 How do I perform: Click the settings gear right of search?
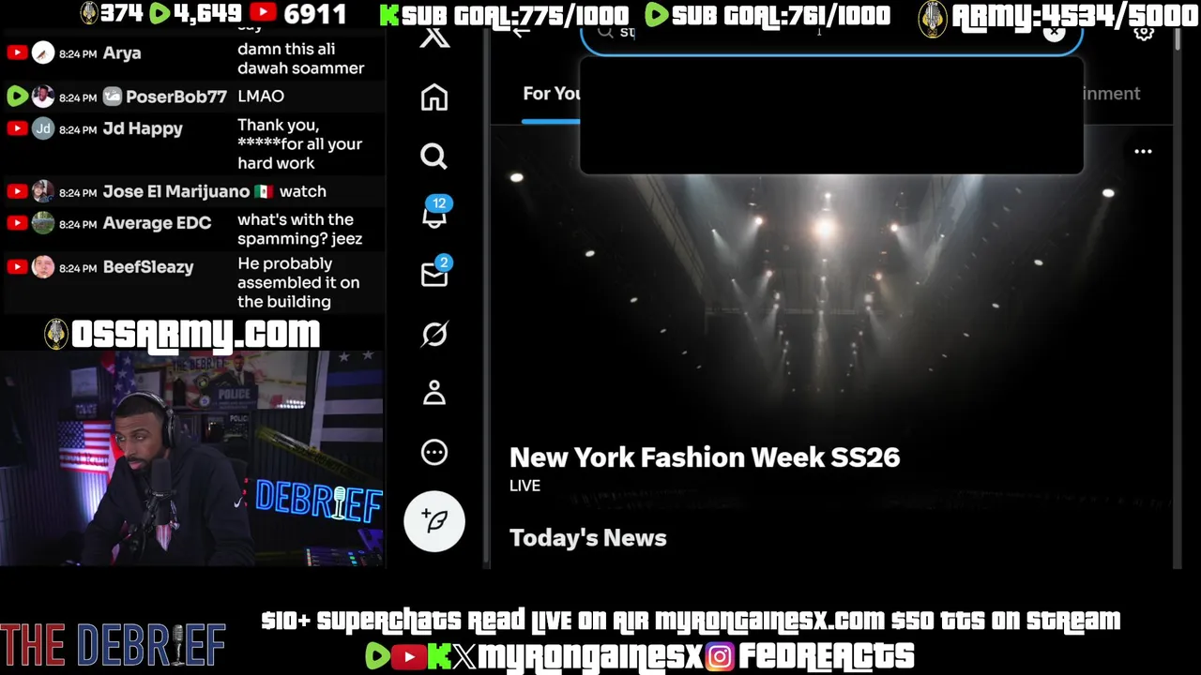1144,34
